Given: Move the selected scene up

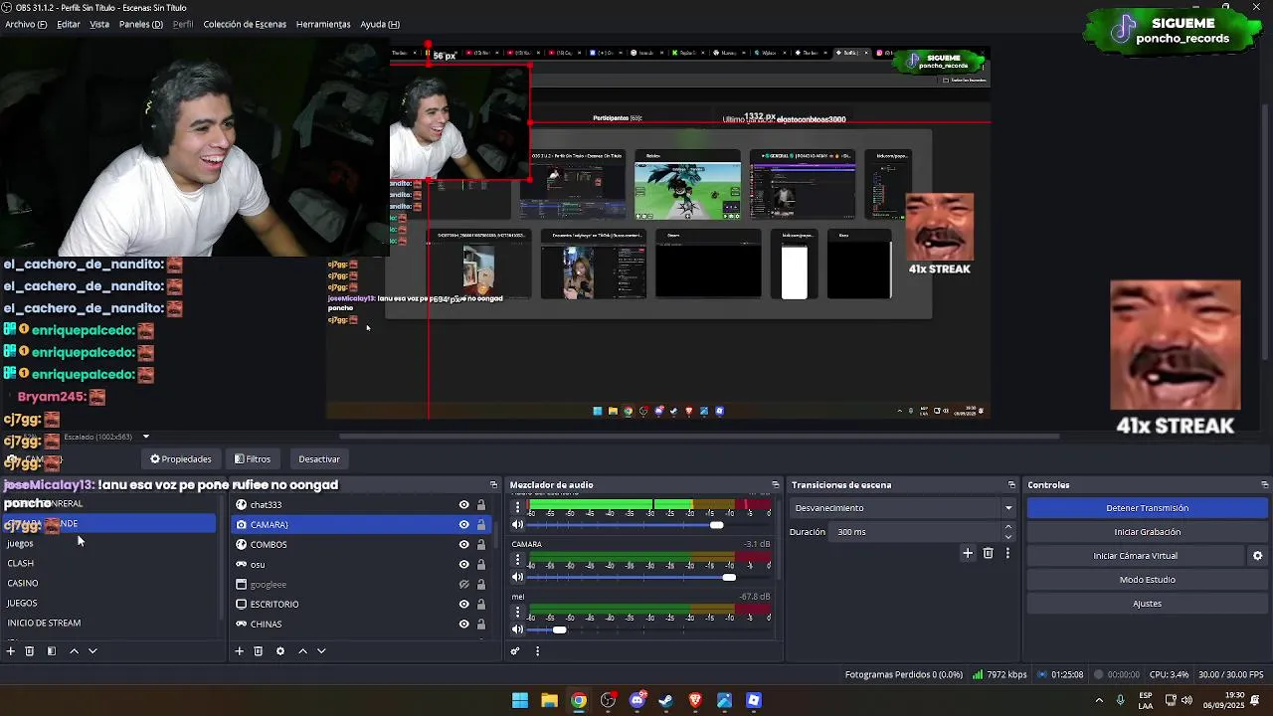Looking at the screenshot, I should (x=74, y=651).
